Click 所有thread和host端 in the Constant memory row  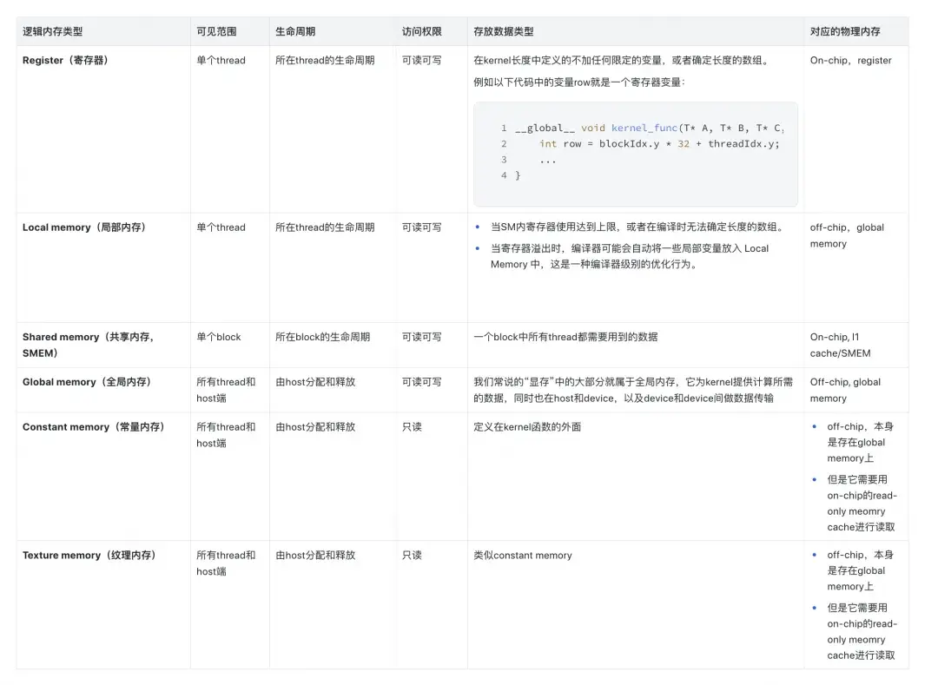tap(226, 435)
